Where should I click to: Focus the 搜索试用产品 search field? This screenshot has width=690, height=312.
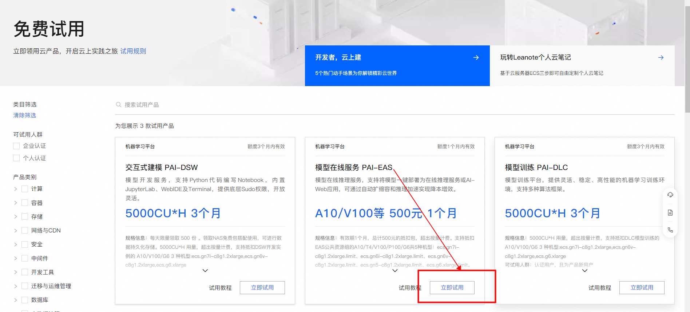(x=395, y=105)
